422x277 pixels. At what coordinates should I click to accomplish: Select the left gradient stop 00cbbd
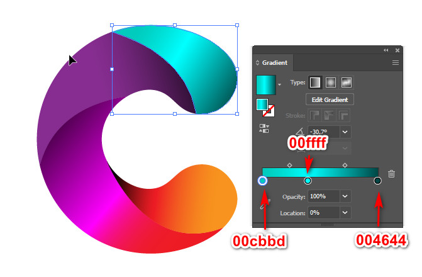pyautogui.click(x=262, y=181)
